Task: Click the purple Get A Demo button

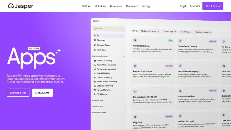Action: 213,6
